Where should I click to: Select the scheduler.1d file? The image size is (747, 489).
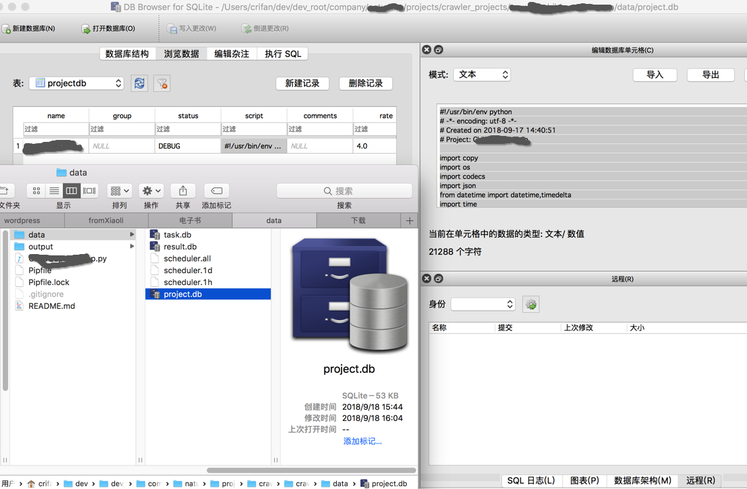[x=207, y=271]
